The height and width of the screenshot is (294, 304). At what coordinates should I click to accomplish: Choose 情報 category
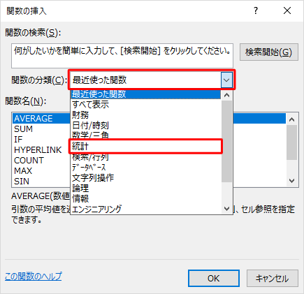(146, 198)
